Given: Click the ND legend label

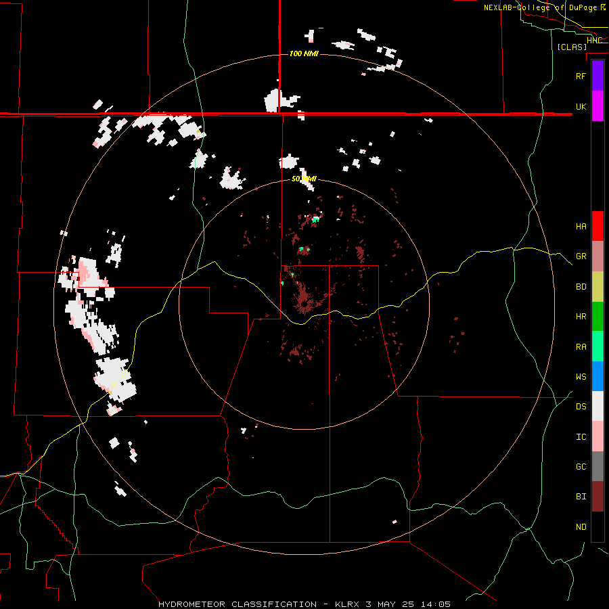Looking at the screenshot, I should click(x=581, y=527).
